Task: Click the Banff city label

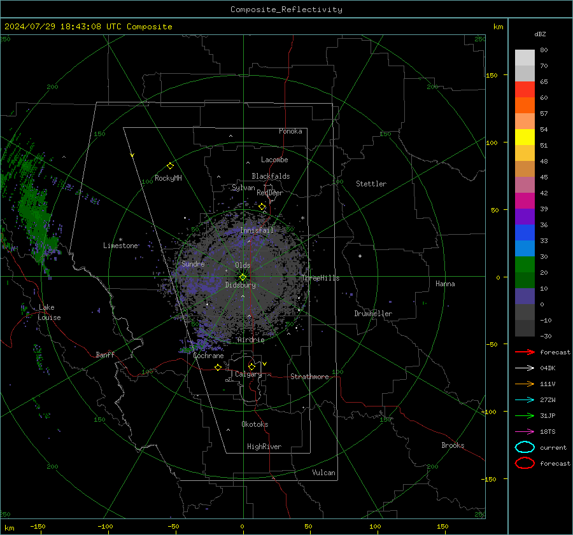Action: coord(105,354)
